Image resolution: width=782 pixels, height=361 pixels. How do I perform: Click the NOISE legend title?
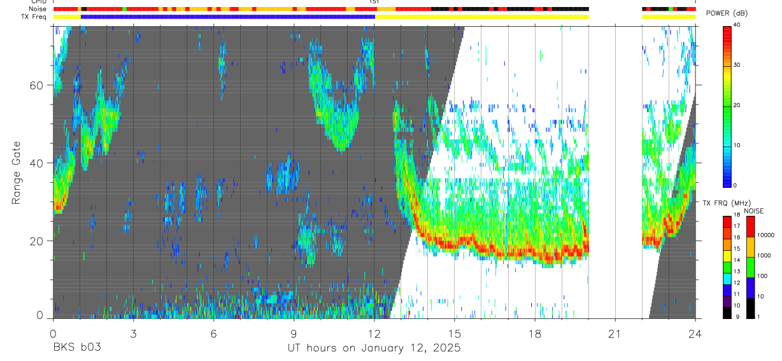click(754, 211)
